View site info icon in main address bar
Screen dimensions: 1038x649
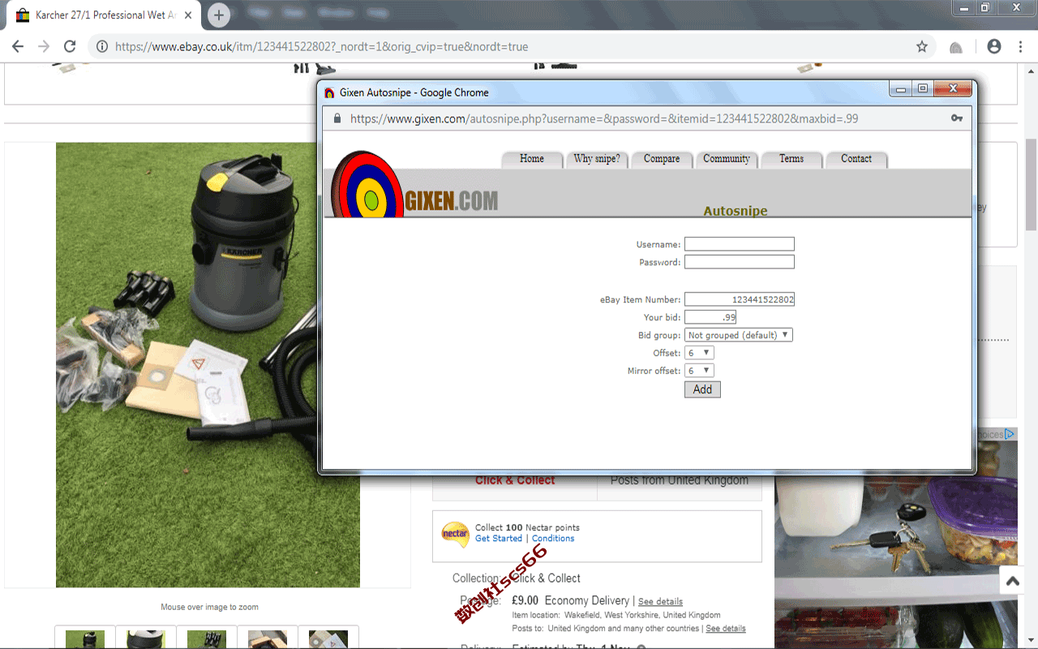[x=102, y=47]
